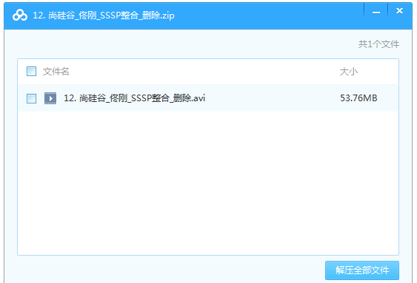Click the empty white area of the file list
The width and height of the screenshot is (417, 283).
point(208,183)
